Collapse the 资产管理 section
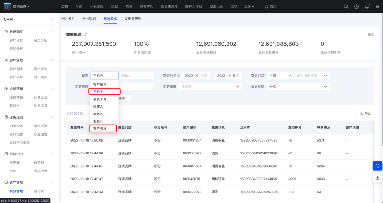This screenshot has width=383, height=203. 52,182
